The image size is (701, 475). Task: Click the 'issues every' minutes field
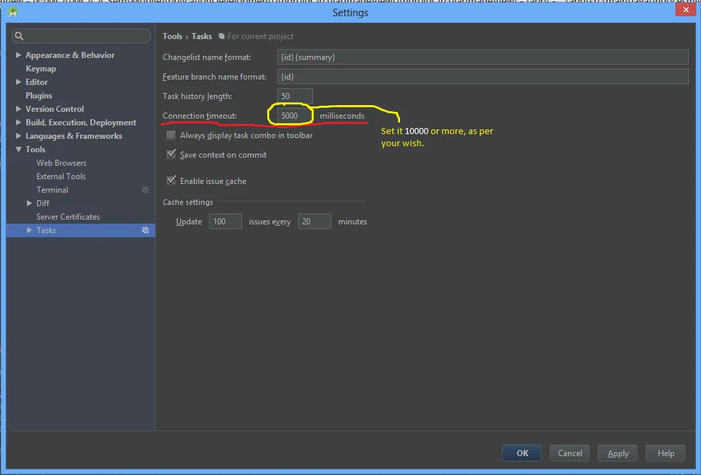(x=314, y=221)
